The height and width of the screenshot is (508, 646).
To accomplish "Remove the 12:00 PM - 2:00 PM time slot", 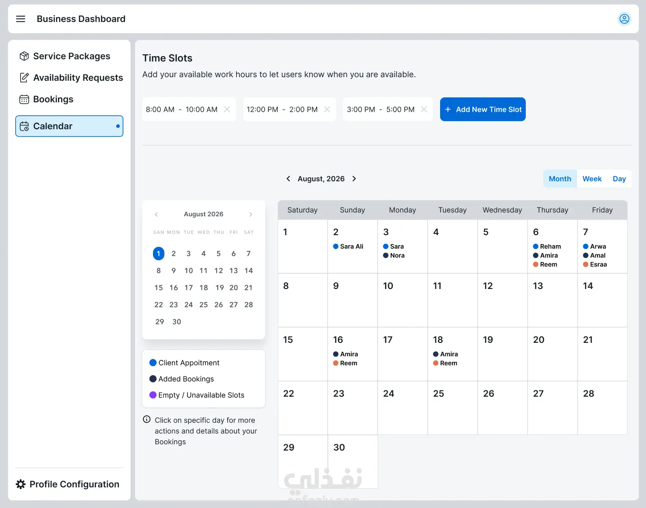I will click(327, 109).
